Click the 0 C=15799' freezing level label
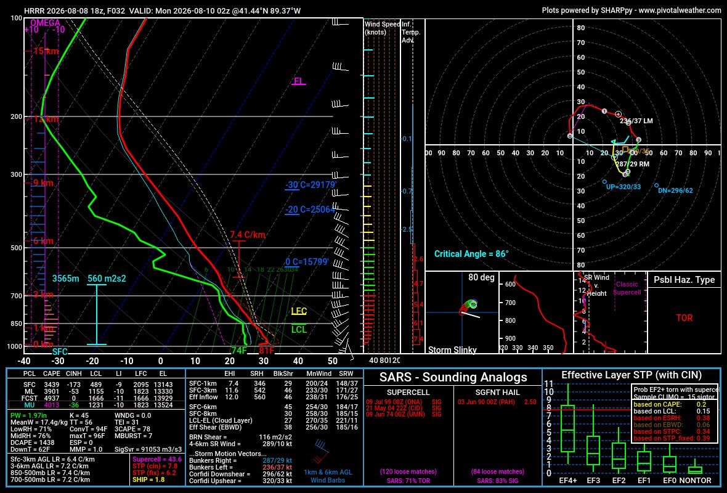Viewport: 727px width, 493px height. coord(307,262)
